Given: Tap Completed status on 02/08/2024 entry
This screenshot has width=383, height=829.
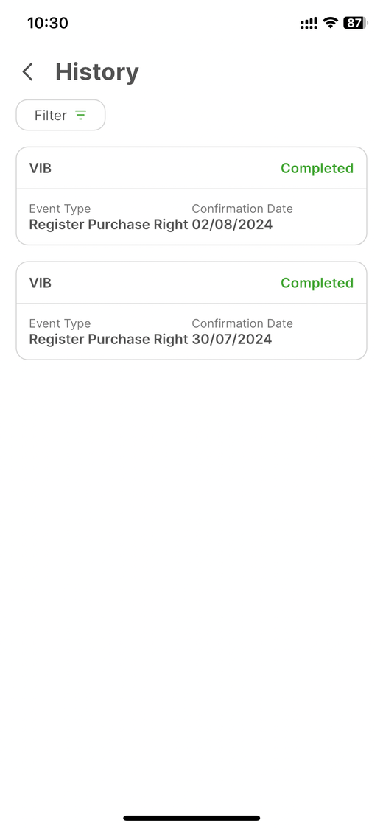Looking at the screenshot, I should [317, 168].
